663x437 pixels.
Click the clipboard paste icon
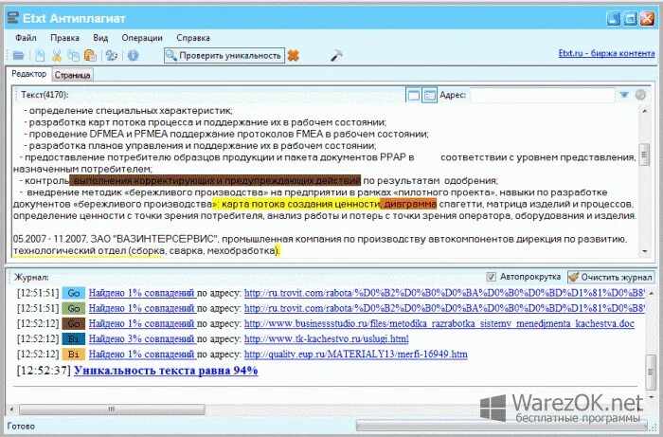point(91,55)
